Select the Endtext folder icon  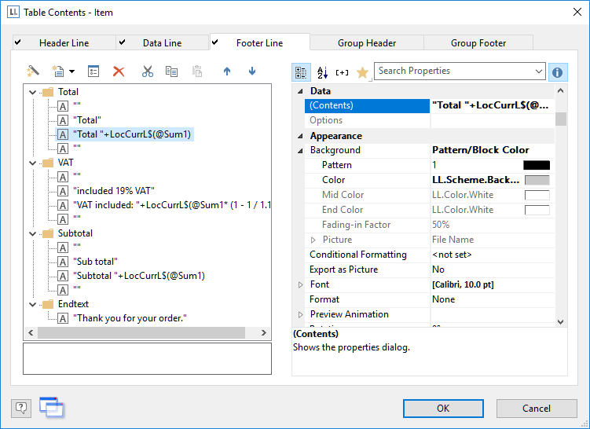click(x=48, y=304)
